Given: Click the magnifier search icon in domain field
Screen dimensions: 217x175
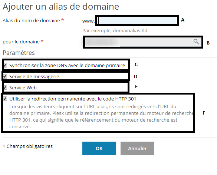Looking at the screenshot, I should (196, 42).
